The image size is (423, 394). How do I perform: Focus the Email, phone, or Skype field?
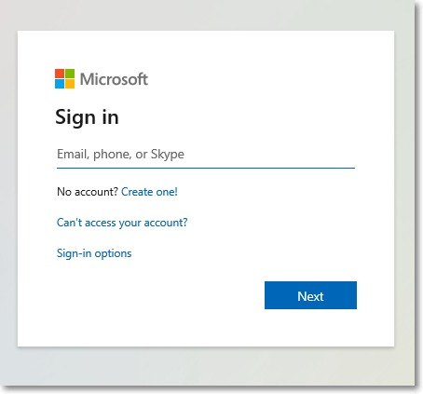point(206,154)
